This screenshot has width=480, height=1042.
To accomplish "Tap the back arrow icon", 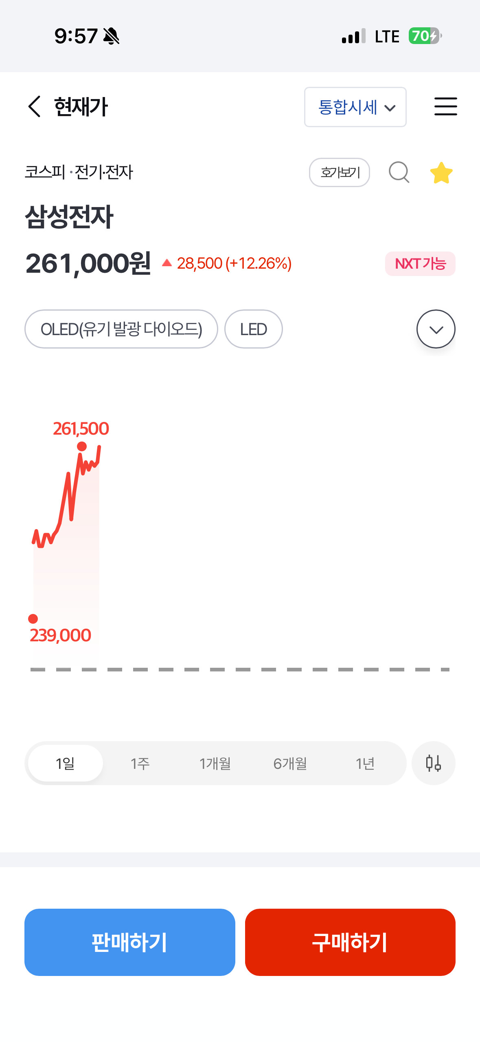I will [x=35, y=106].
